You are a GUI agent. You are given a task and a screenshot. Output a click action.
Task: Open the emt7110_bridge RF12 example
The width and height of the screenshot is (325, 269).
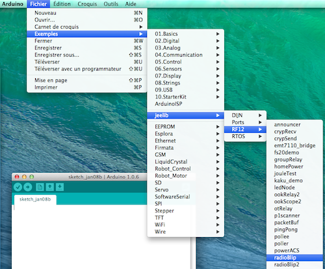pos(294,145)
